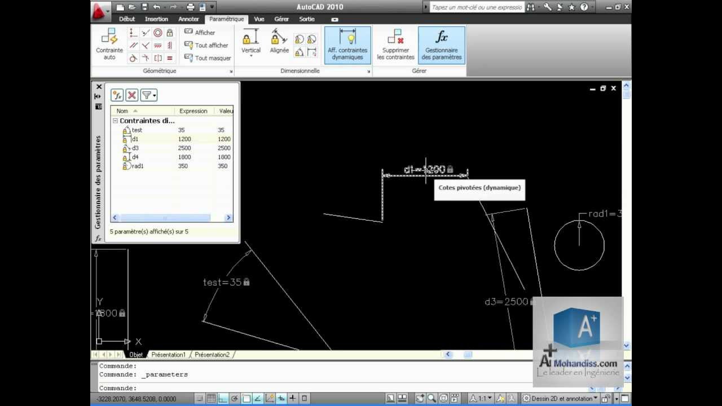This screenshot has width=722, height=406.
Task: Select the Diameter dimensional constraint icon
Action: point(311,39)
